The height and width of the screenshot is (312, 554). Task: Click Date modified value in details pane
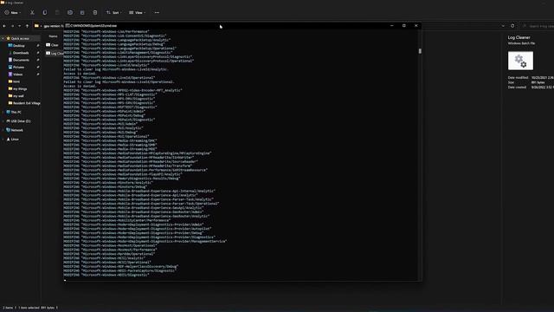(543, 77)
